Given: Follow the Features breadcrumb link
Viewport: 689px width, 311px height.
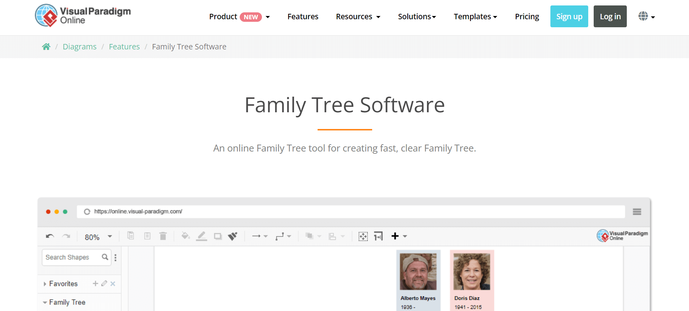Looking at the screenshot, I should click(124, 47).
